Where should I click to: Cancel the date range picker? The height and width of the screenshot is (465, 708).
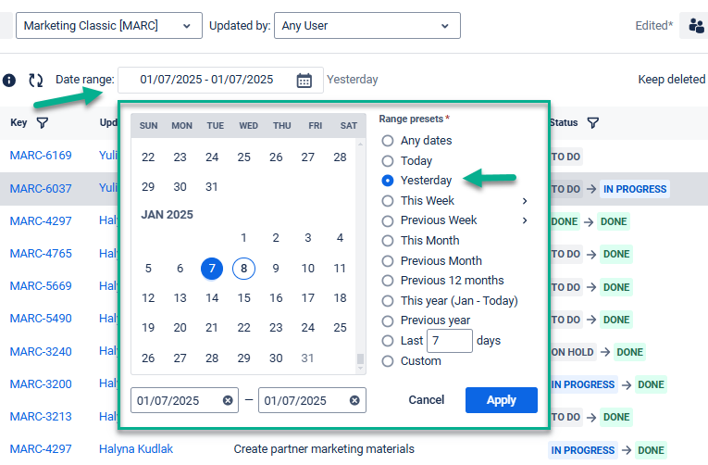(427, 400)
